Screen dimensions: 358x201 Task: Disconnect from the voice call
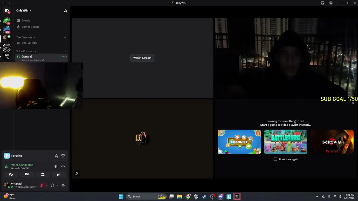[63, 166]
